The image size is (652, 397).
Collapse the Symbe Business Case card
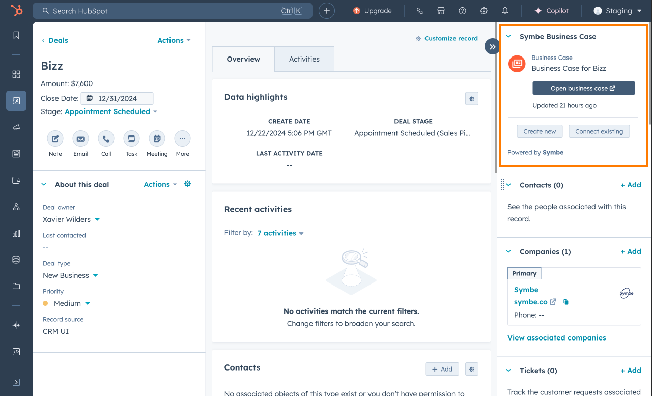point(508,37)
